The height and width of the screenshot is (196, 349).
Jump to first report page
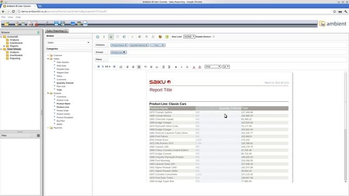click(x=99, y=66)
